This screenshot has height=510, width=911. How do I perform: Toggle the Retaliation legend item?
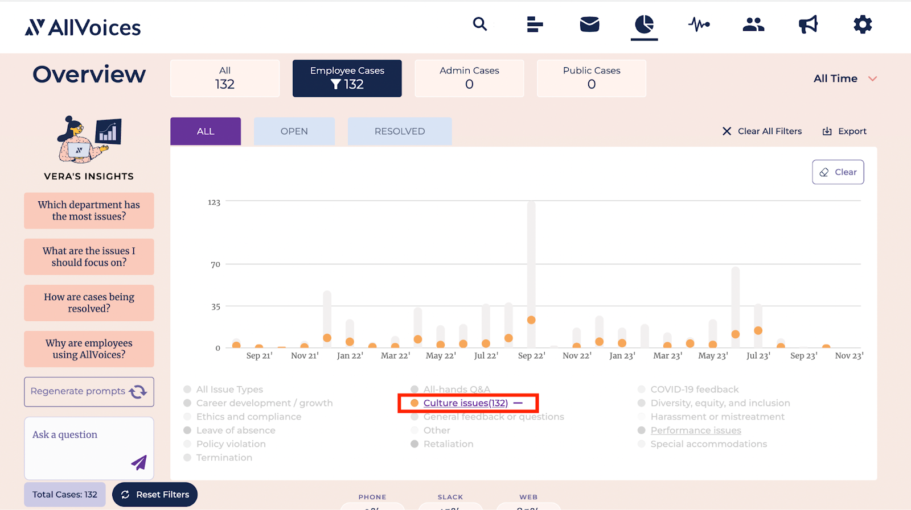click(x=448, y=444)
